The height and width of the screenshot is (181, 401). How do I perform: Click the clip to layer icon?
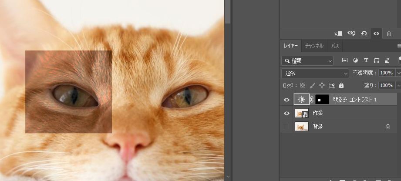338,34
